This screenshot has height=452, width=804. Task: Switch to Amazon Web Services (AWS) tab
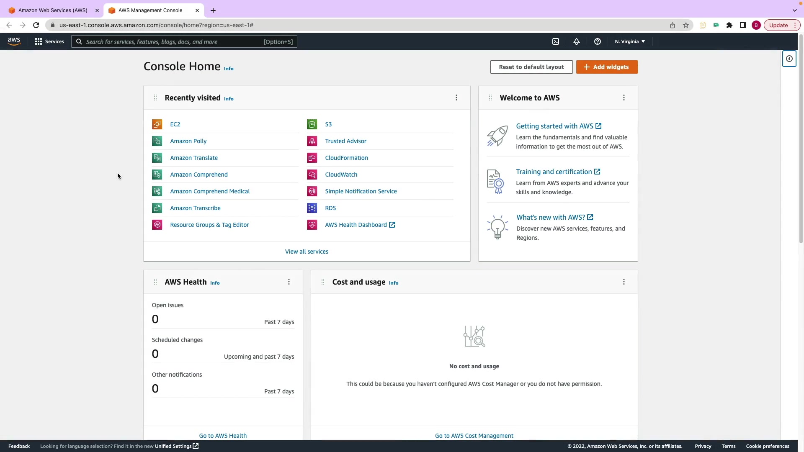pos(53,10)
